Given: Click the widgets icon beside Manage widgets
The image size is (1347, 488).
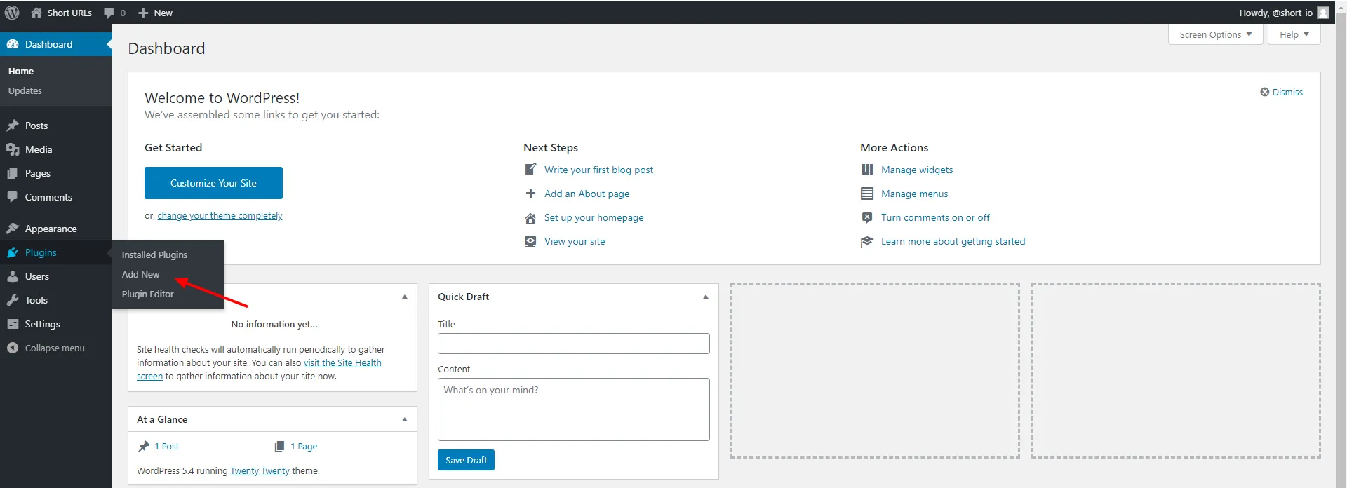Looking at the screenshot, I should pyautogui.click(x=867, y=170).
